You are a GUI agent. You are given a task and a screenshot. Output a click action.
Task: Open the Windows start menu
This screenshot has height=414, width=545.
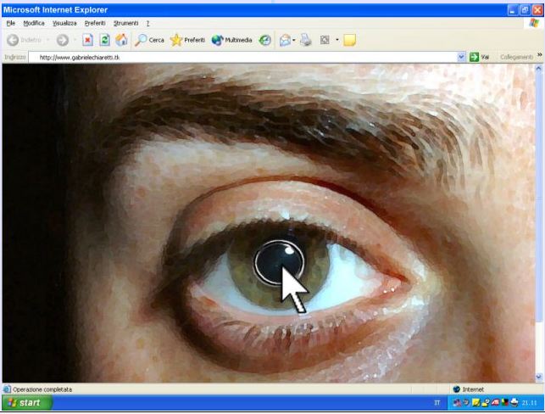tap(25, 402)
